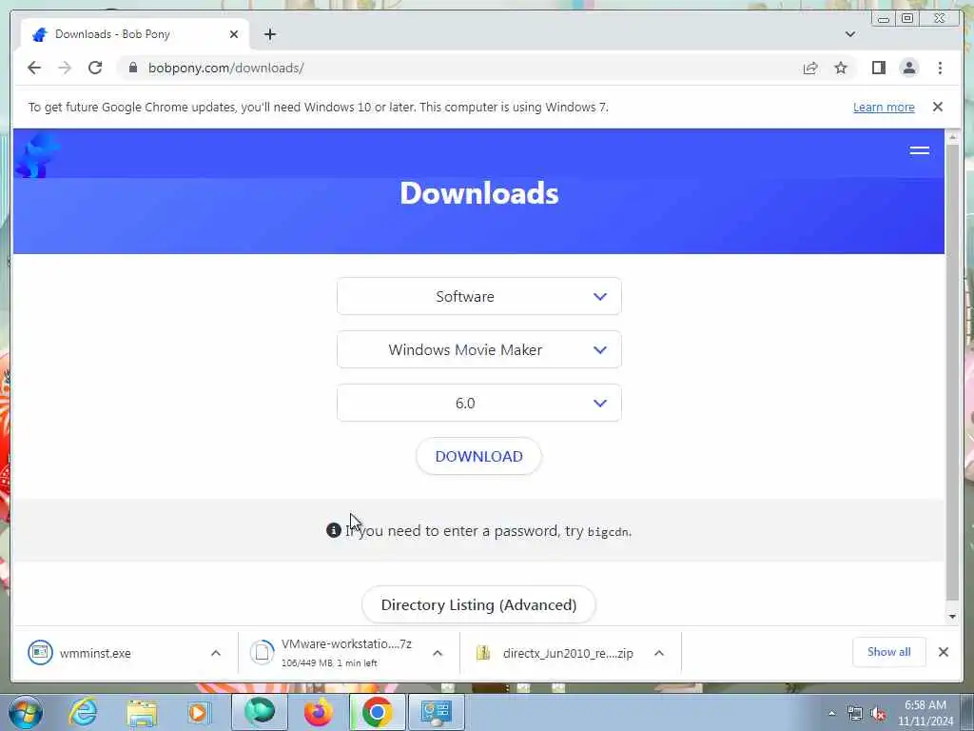Viewport: 974px width, 731px height.
Task: Open the control panel taskbar item
Action: (436, 712)
